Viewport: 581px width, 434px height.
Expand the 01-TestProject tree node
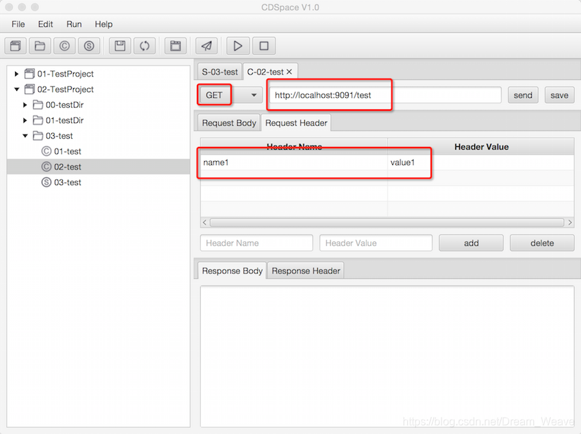16,74
